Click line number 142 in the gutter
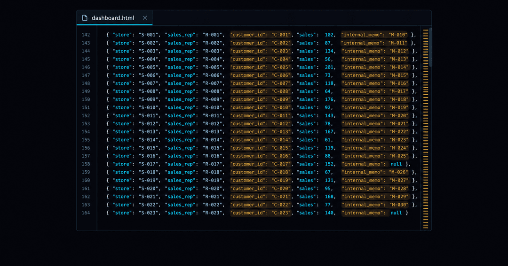The width and height of the screenshot is (508, 266). (86, 35)
